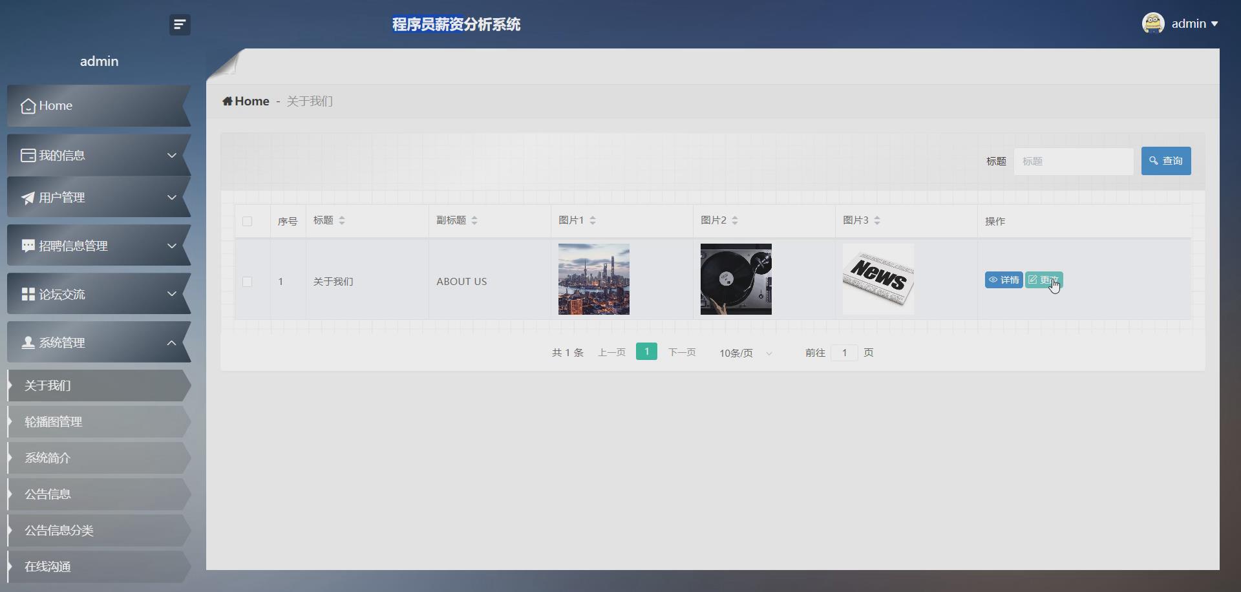Click the admin avatar in top right

point(1154,23)
